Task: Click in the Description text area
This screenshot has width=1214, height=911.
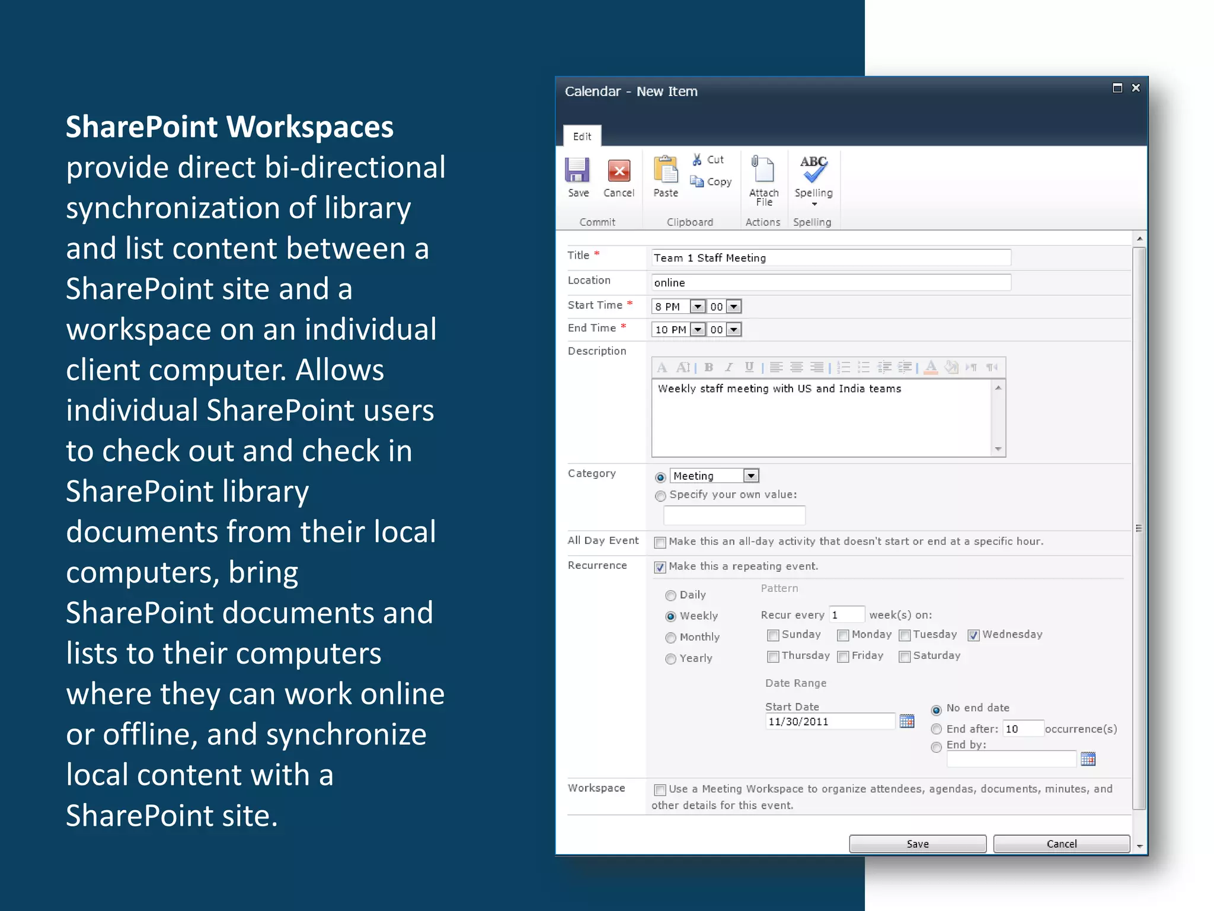Action: point(822,418)
